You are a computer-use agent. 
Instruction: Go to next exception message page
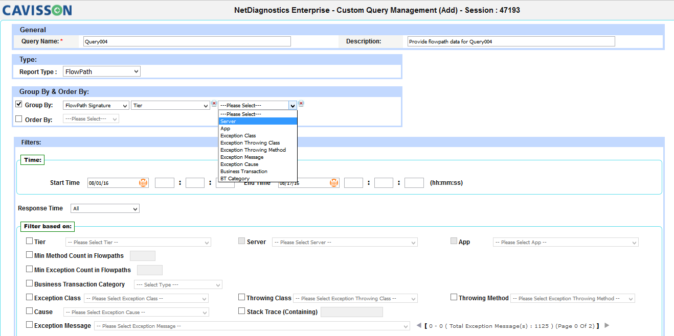[607, 325]
